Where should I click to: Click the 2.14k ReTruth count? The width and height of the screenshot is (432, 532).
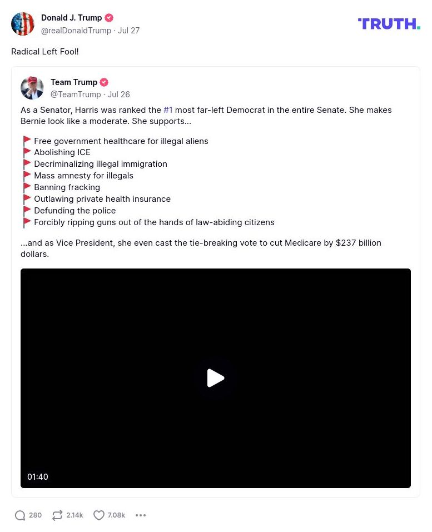click(75, 515)
